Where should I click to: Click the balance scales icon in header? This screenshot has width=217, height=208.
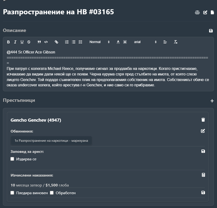(197, 13)
